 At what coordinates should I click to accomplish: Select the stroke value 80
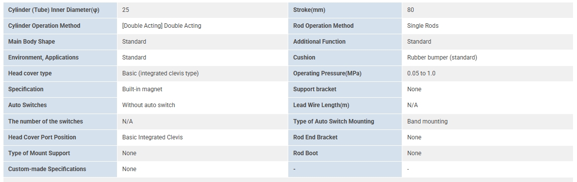[x=410, y=10]
